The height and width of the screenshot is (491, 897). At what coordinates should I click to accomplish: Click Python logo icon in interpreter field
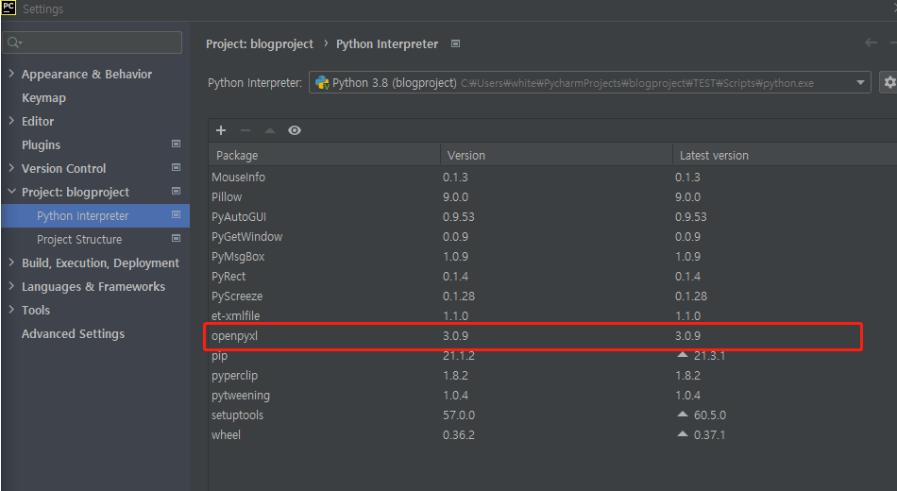322,82
